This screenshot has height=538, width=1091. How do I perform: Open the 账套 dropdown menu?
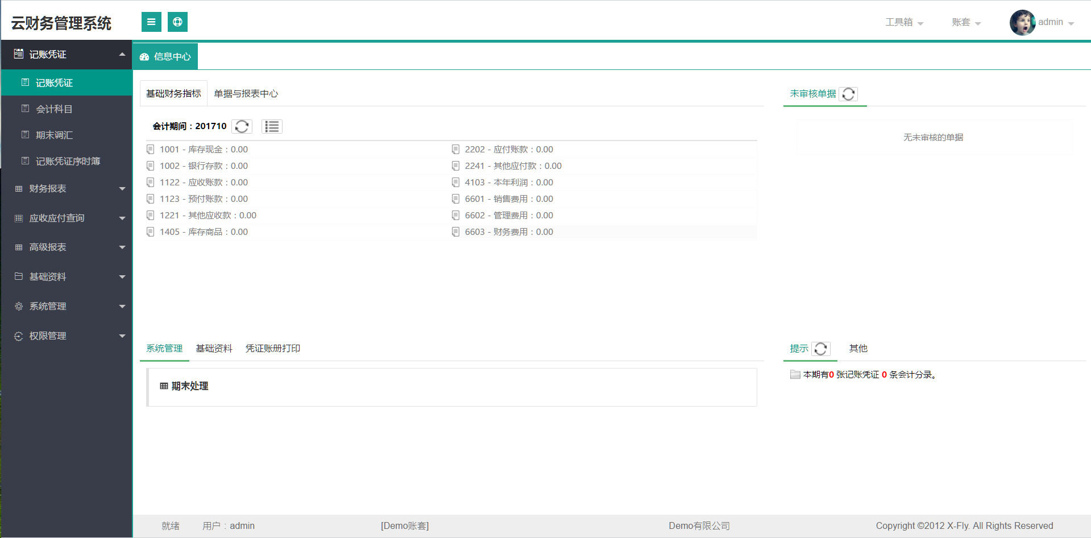pos(966,22)
